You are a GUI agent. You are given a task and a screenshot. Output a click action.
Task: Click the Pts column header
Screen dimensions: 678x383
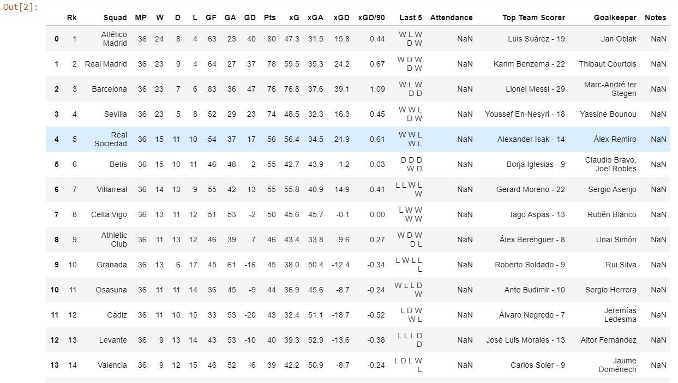pyautogui.click(x=269, y=17)
